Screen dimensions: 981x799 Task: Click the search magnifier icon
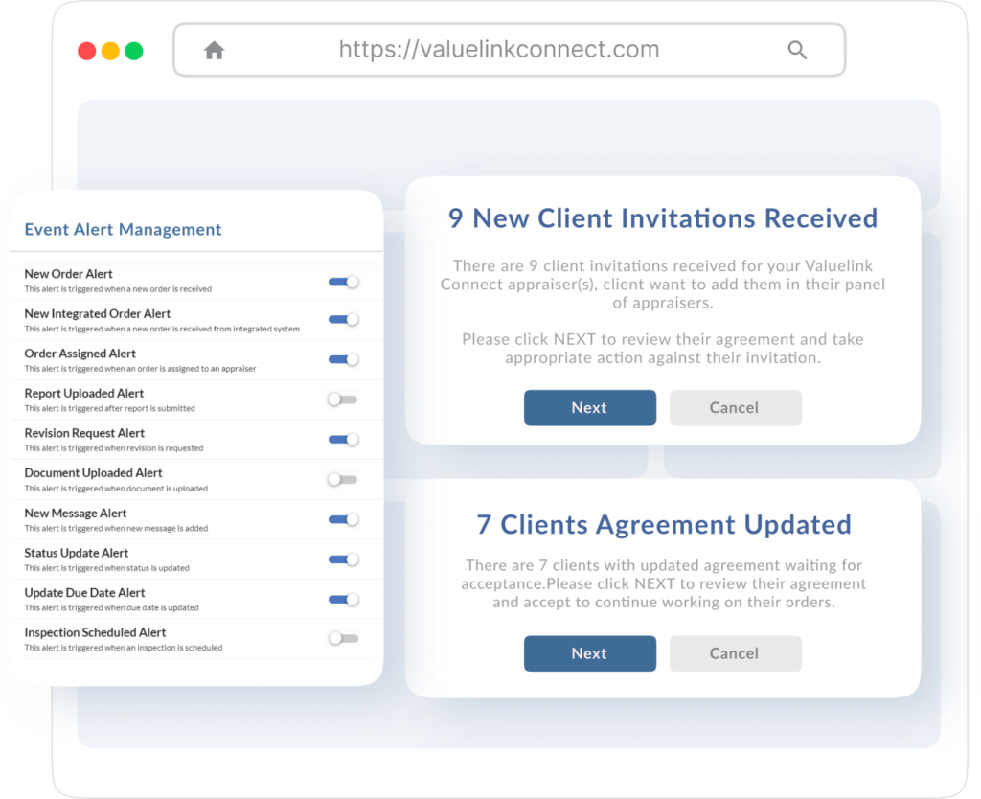tap(798, 49)
